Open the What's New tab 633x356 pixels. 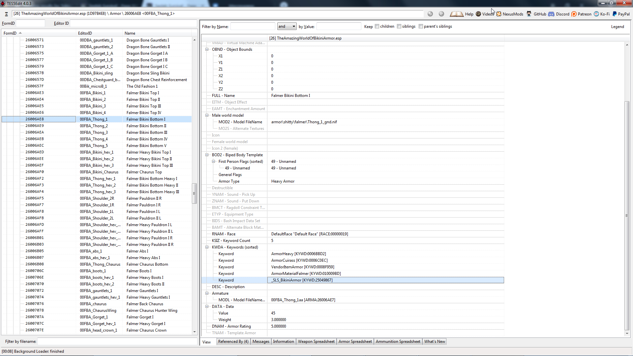pos(435,341)
